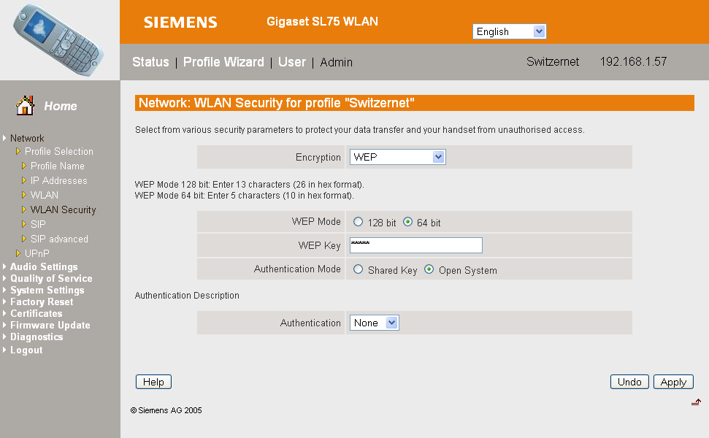Expand the Network section in sidebar
The height and width of the screenshot is (438, 709).
(x=27, y=138)
